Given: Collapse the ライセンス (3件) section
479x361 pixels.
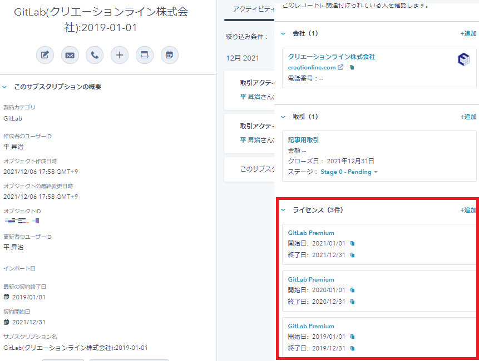Looking at the screenshot, I should coord(283,210).
